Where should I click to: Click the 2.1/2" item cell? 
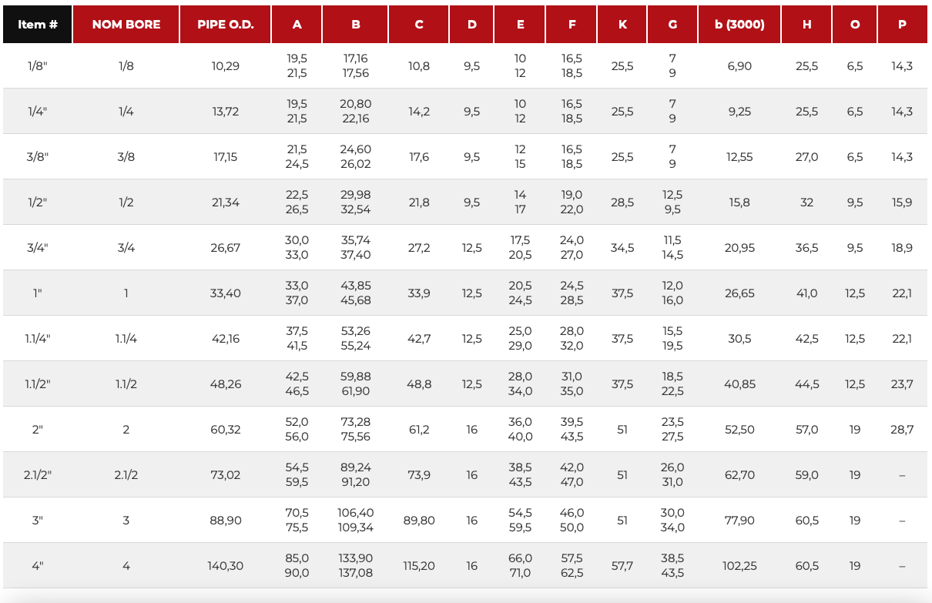(38, 475)
